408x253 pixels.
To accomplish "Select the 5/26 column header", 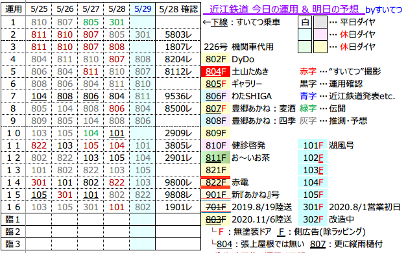I will (65, 9).
